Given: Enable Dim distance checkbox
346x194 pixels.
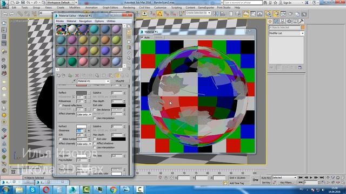Looking at the screenshot, I should click(x=95, y=110).
